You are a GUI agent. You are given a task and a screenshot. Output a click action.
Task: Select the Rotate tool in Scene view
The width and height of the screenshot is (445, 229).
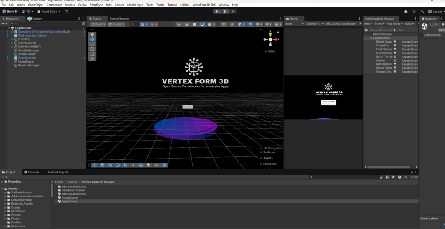(92, 44)
